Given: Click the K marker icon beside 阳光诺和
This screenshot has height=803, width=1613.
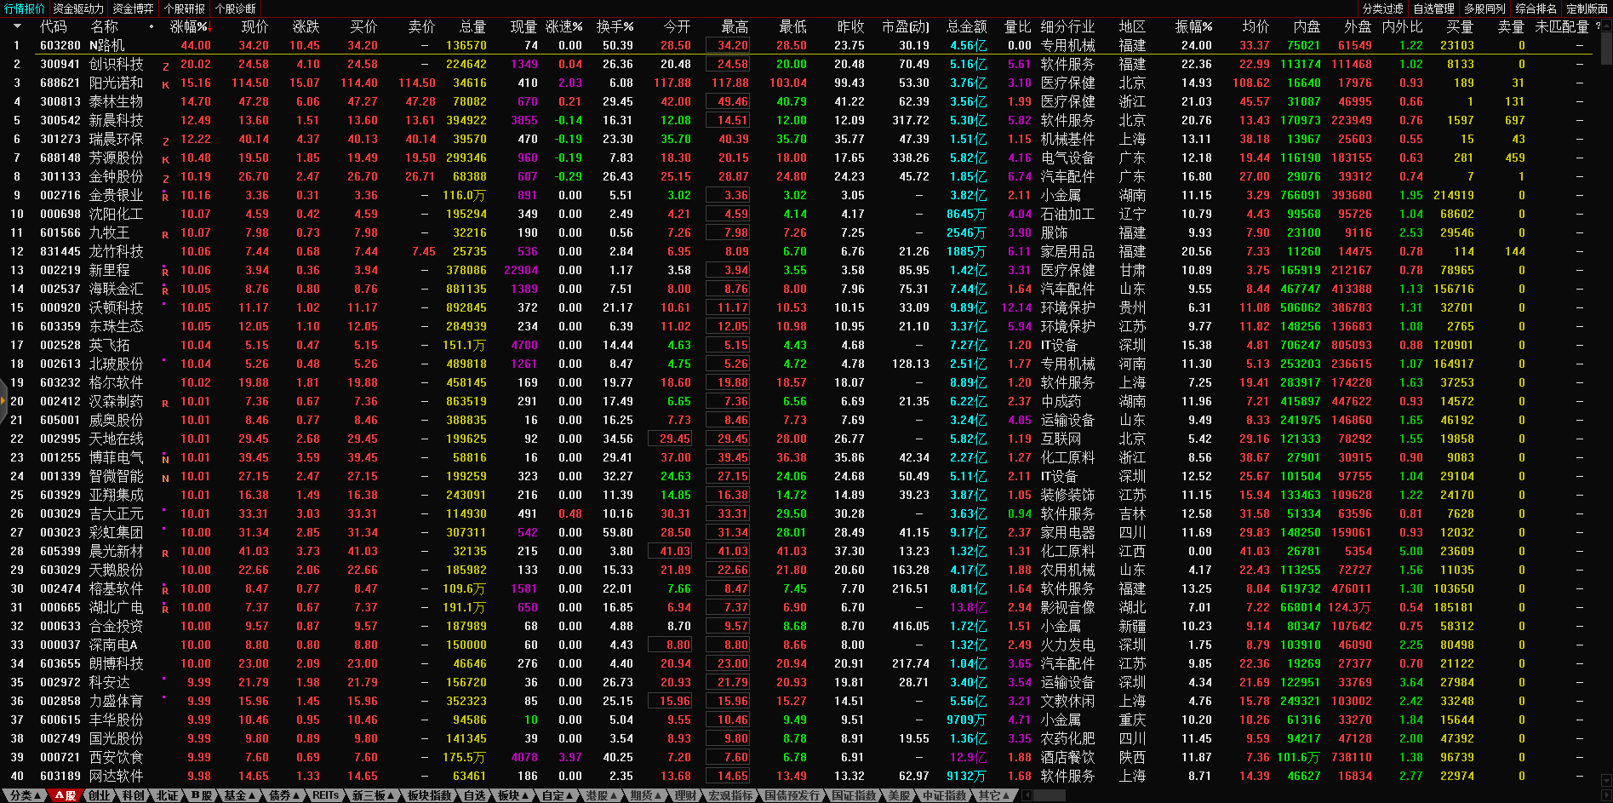Looking at the screenshot, I should pyautogui.click(x=165, y=84).
